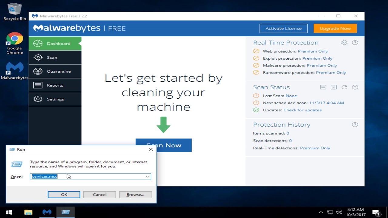This screenshot has width=388, height=218.
Task: Open the Scan Status help icon
Action: coord(355,87)
